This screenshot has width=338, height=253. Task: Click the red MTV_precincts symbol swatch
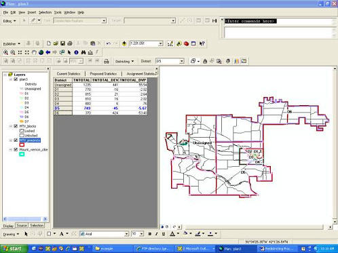coord(22,144)
